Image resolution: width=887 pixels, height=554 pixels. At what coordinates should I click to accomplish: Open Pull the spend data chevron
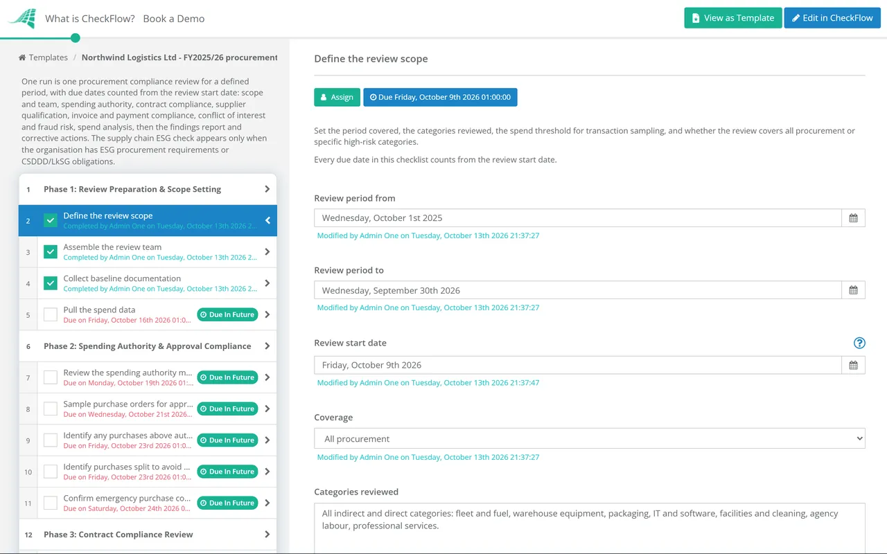pyautogui.click(x=267, y=314)
